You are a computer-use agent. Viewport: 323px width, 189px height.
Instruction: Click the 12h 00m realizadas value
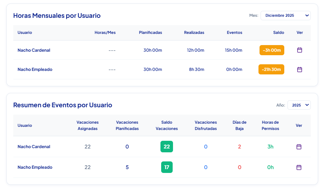pyautogui.click(x=195, y=50)
